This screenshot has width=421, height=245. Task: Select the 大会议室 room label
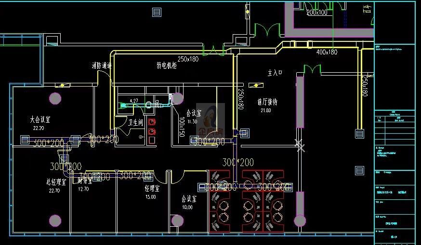[40, 119]
